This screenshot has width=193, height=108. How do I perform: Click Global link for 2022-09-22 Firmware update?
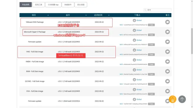click(139, 40)
